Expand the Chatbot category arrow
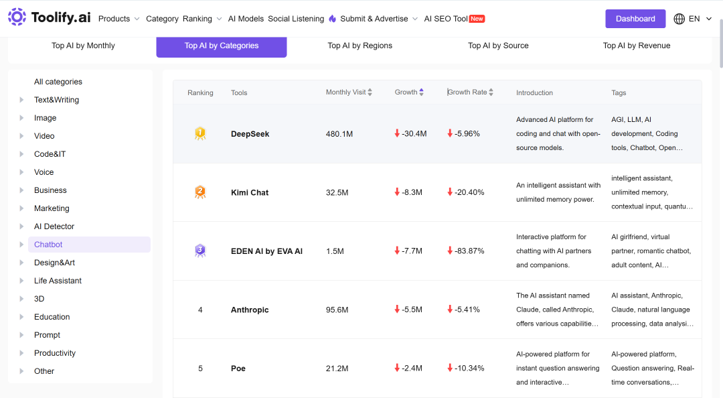This screenshot has width=723, height=398. pos(21,245)
